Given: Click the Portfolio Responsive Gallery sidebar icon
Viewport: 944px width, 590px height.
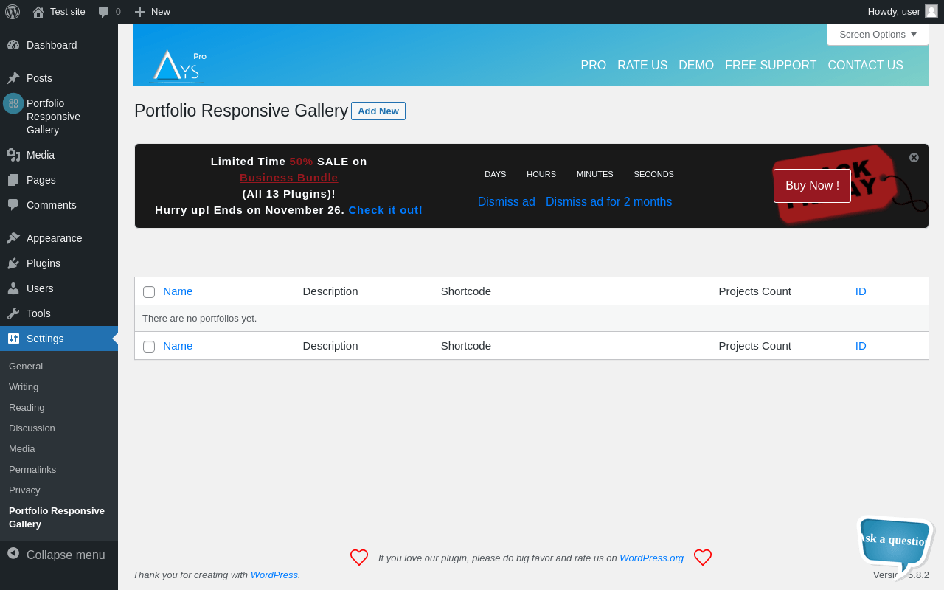Looking at the screenshot, I should click(13, 103).
